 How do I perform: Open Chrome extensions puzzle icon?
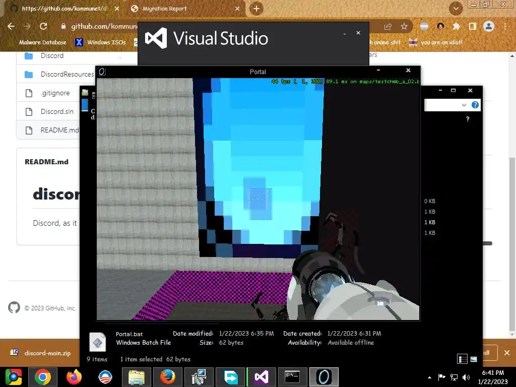point(456,26)
